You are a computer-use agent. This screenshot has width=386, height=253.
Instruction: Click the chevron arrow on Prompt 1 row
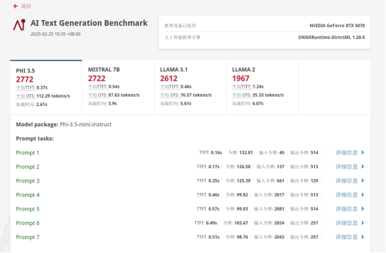362,153
